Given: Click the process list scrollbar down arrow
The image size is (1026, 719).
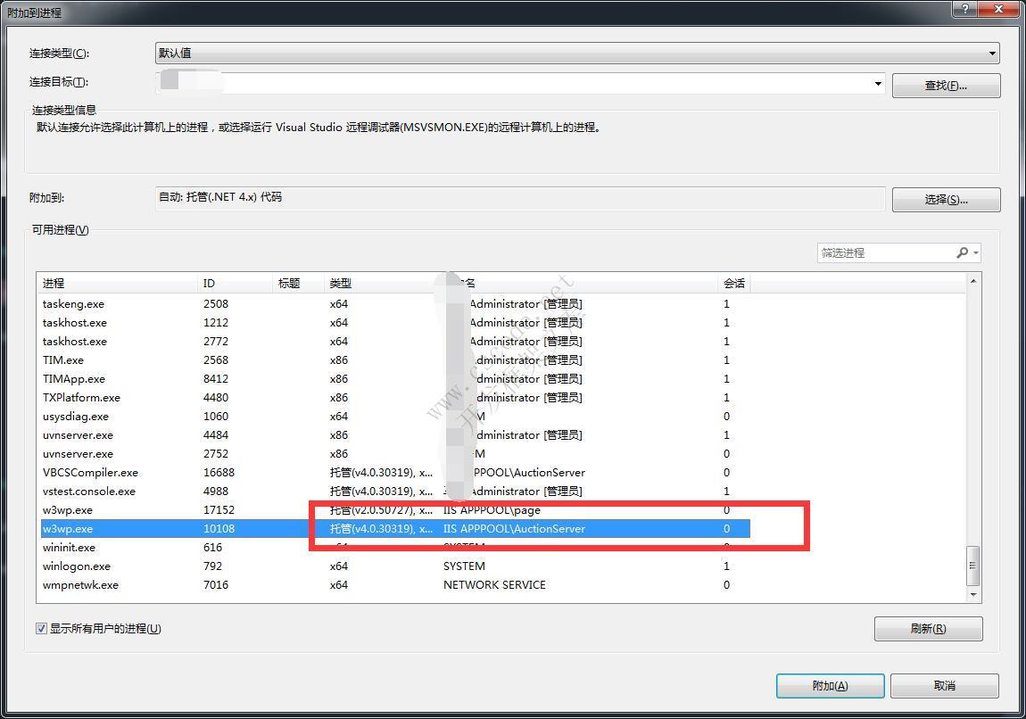Looking at the screenshot, I should (x=973, y=595).
